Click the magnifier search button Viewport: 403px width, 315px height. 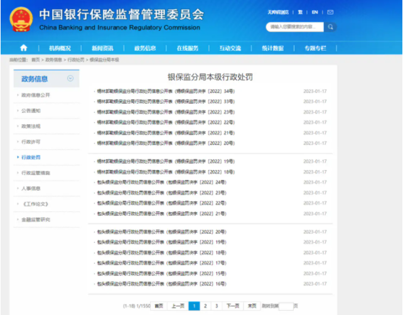coord(330,27)
